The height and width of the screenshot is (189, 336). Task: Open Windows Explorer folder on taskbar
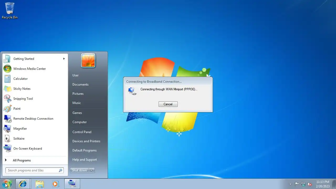40,184
